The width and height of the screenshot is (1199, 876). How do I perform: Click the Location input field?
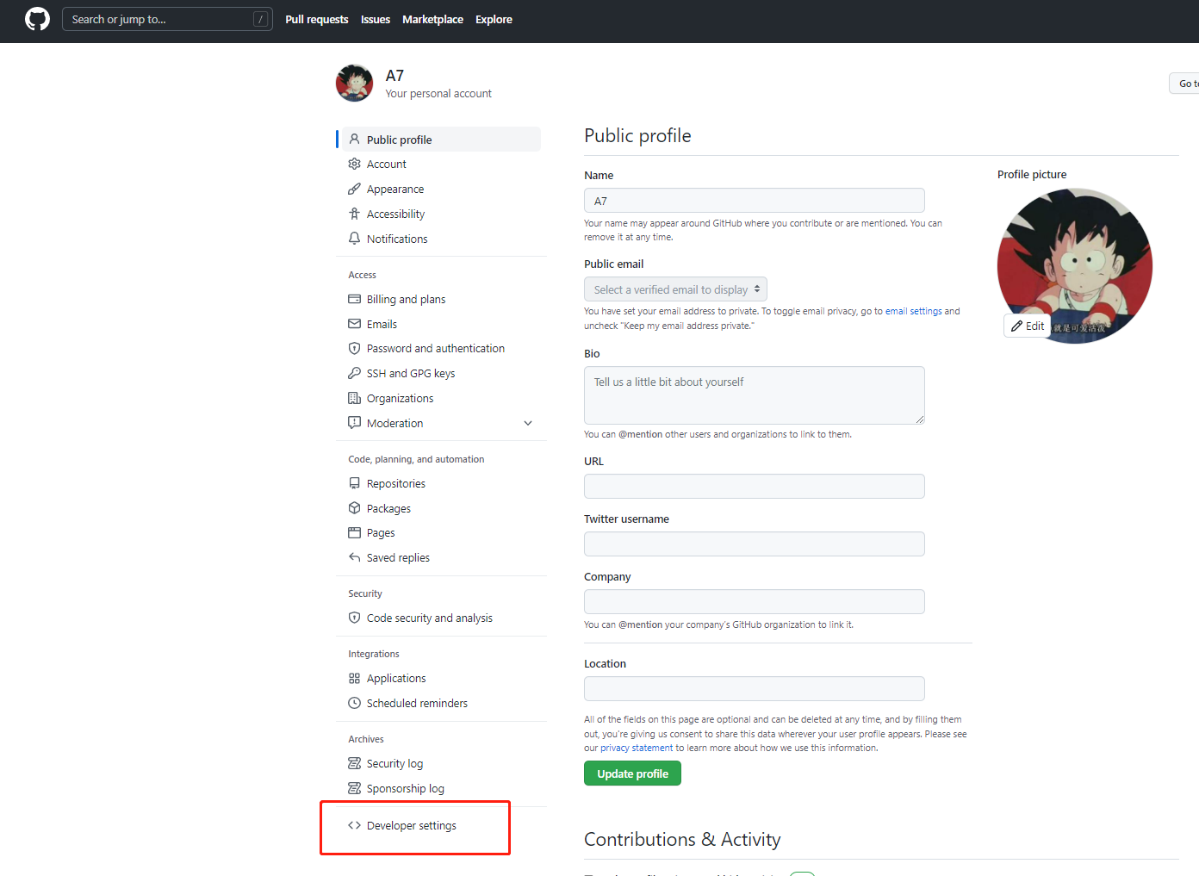(754, 688)
